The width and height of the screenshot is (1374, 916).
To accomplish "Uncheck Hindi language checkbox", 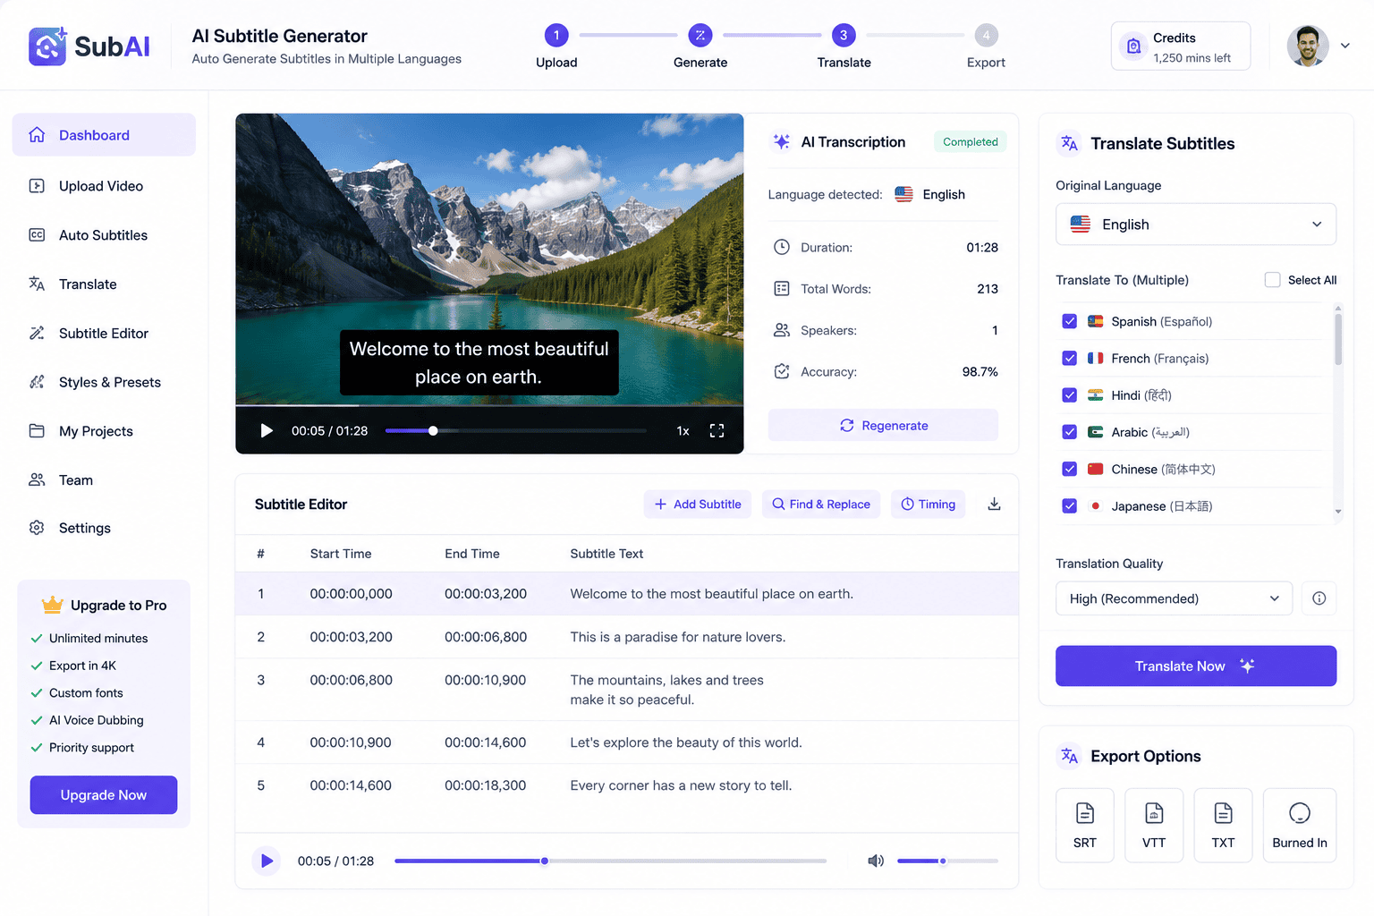I will pyautogui.click(x=1069, y=394).
